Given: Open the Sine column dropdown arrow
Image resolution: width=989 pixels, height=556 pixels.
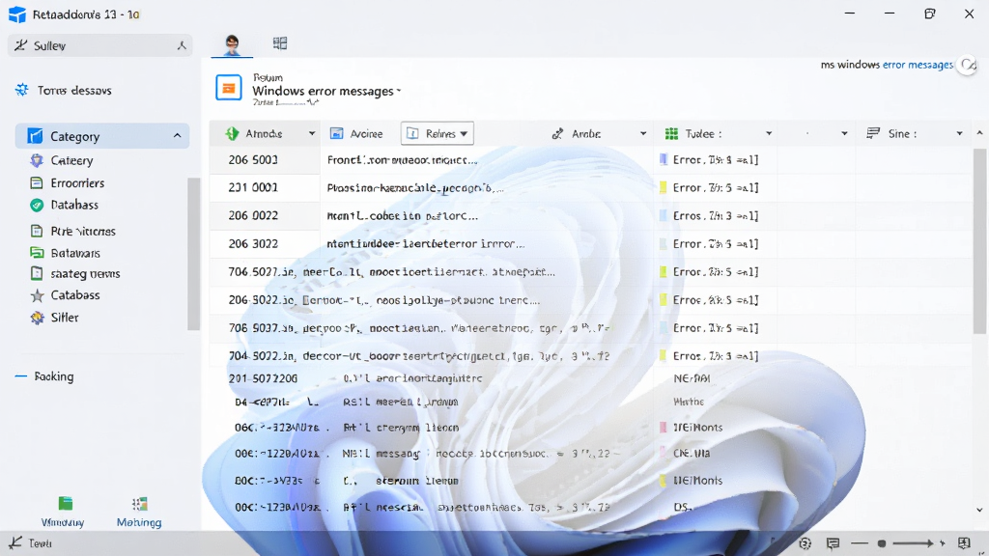Looking at the screenshot, I should (959, 133).
